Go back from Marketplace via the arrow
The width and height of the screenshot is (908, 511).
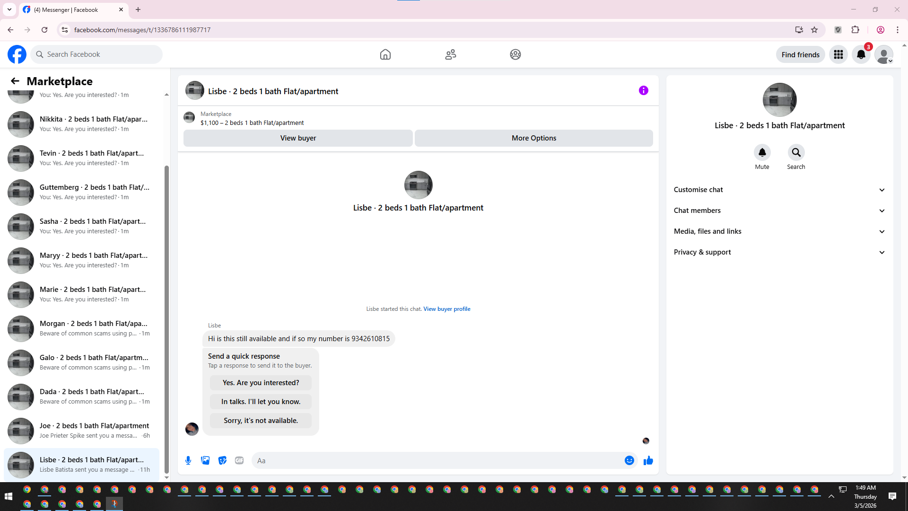(x=15, y=81)
